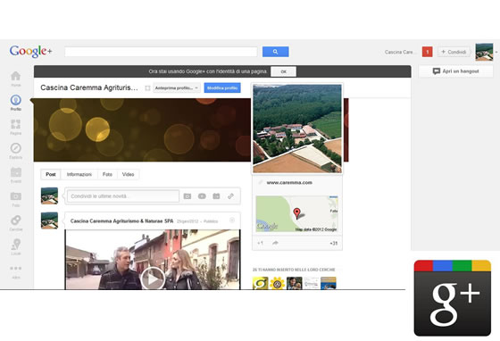Viewport: 500px width, 341px height.
Task: Focus the Google+ search field
Action: click(x=161, y=52)
